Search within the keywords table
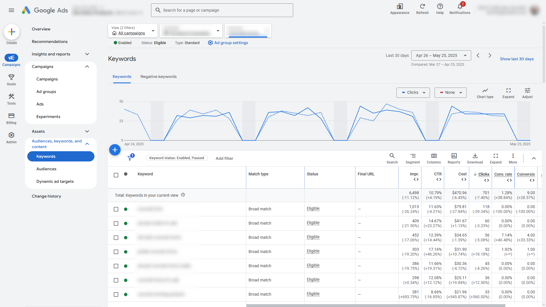This screenshot has height=307, width=546. click(x=392, y=158)
